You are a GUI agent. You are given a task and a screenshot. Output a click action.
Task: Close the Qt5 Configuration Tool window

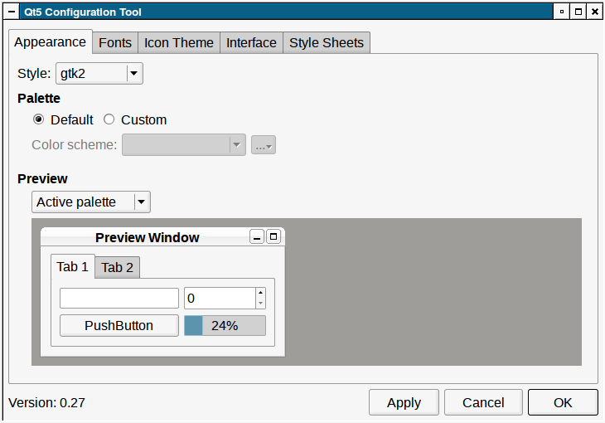[x=595, y=12]
